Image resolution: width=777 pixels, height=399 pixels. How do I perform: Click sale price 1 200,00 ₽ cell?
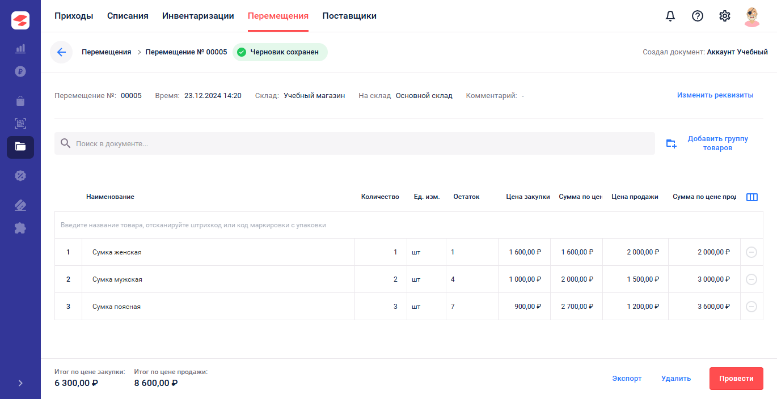click(636, 307)
